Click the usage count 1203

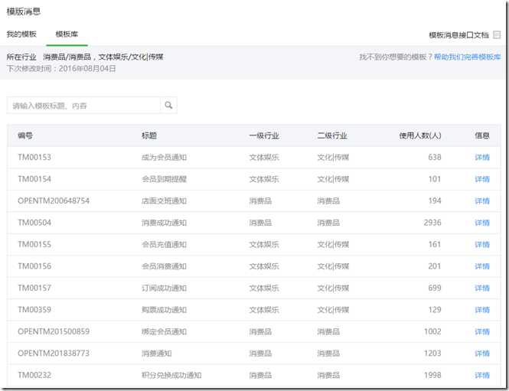point(432,354)
